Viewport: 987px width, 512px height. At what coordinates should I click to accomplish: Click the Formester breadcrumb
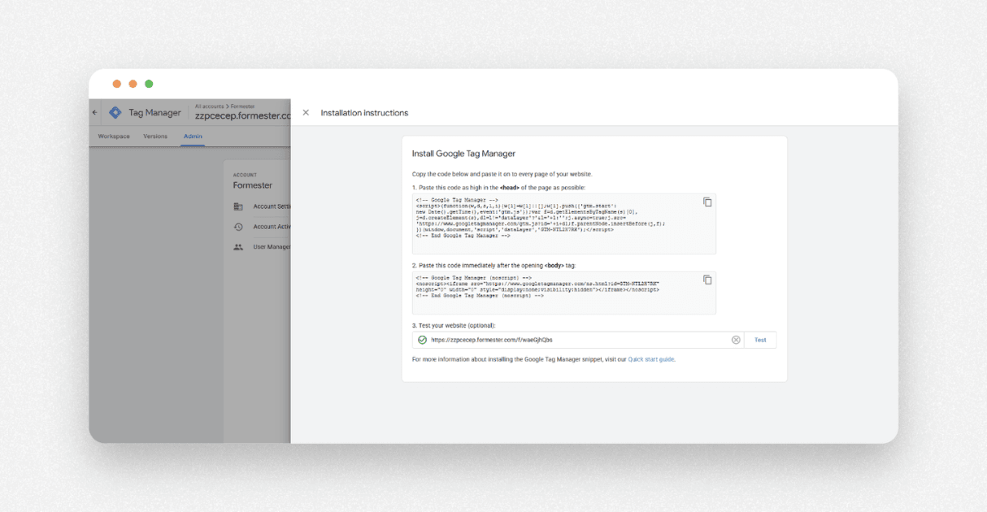[242, 106]
